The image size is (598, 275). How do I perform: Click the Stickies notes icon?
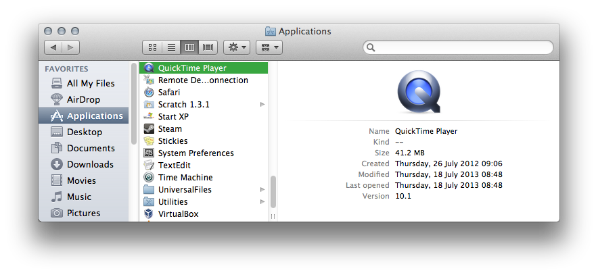pyautogui.click(x=149, y=141)
